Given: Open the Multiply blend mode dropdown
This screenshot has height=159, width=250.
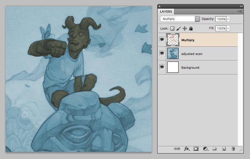Looking at the screenshot, I should (180, 19).
